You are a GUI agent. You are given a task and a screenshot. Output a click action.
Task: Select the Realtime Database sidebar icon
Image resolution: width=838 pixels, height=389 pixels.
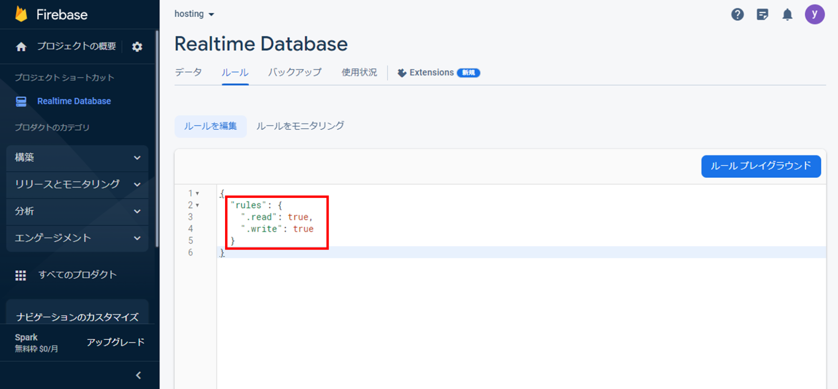pyautogui.click(x=21, y=101)
